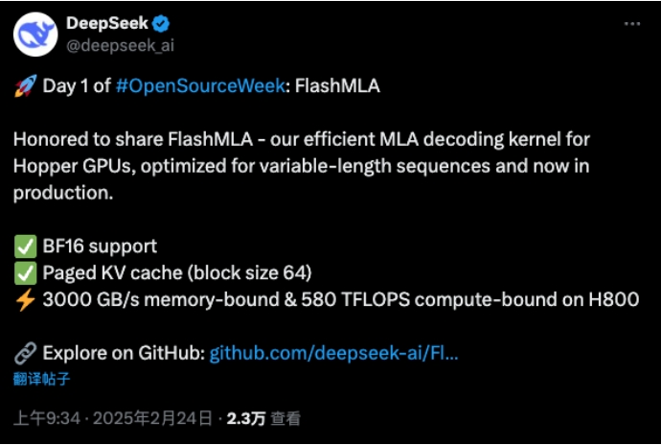Click green checkmark beside BF16 support
Viewport: 661px width, 445px height.
(x=24, y=246)
